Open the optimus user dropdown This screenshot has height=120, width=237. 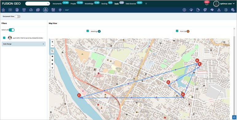(227, 4)
